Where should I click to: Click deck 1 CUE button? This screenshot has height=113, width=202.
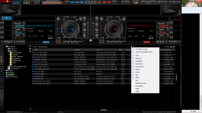pos(65,42)
